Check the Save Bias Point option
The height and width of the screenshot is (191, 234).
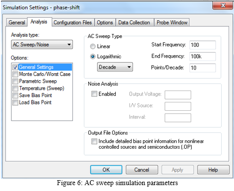(15, 95)
